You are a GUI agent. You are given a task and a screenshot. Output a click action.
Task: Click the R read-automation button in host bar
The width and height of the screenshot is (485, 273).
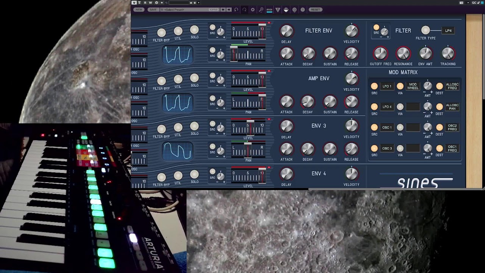pyautogui.click(x=145, y=3)
